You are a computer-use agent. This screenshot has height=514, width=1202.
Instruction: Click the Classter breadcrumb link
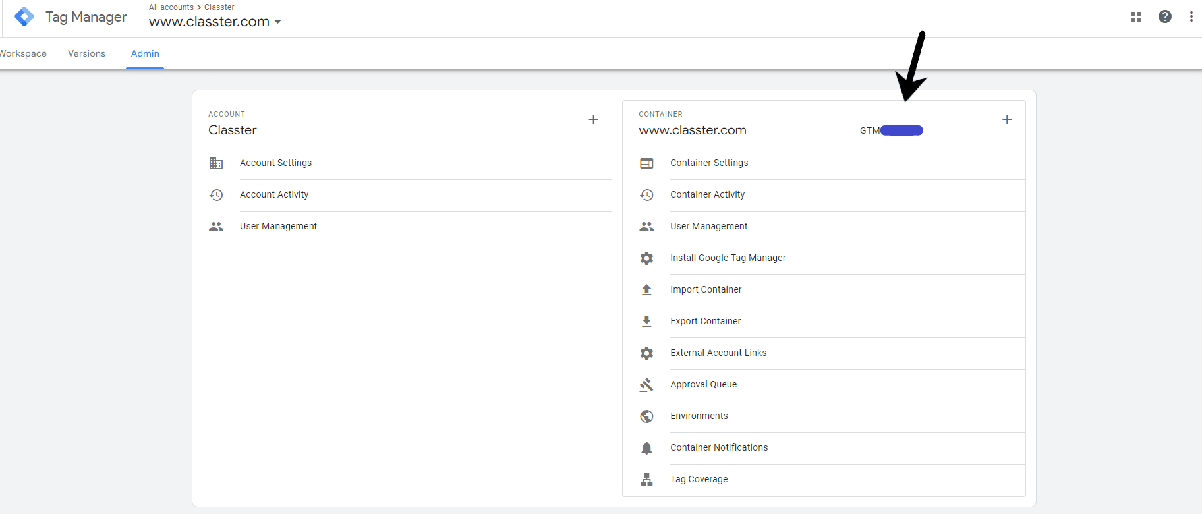pos(219,7)
